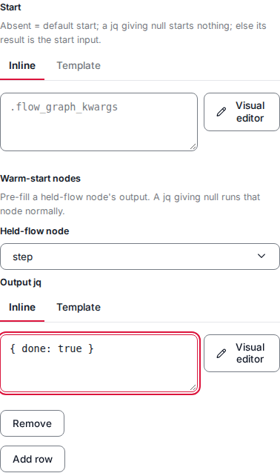Open the Held-flow node dropdown showing step

pyautogui.click(x=140, y=257)
